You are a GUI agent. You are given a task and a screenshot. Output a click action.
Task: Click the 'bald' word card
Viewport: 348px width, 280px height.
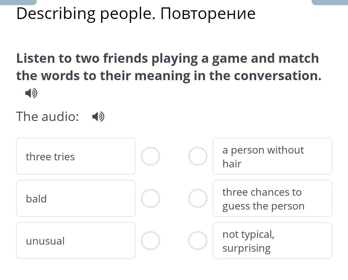click(x=76, y=199)
